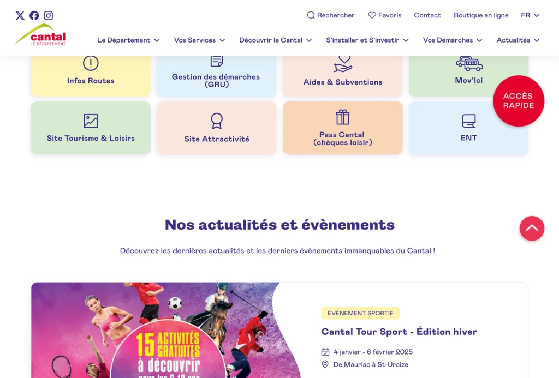Open the Cantal Tour Sport poster image
This screenshot has width=559, height=378.
[166, 330]
